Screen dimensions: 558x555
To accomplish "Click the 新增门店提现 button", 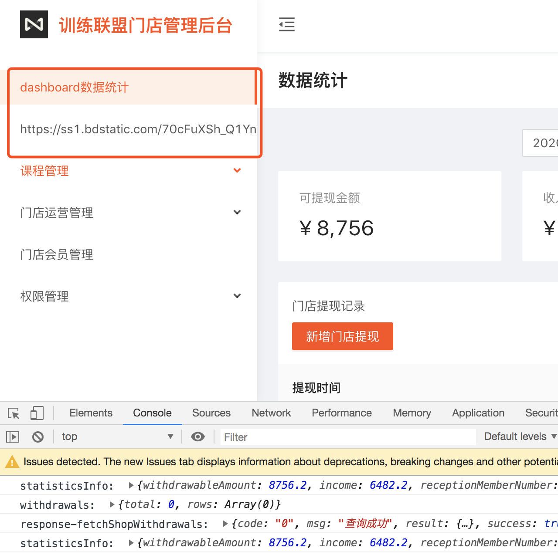I will coord(343,336).
